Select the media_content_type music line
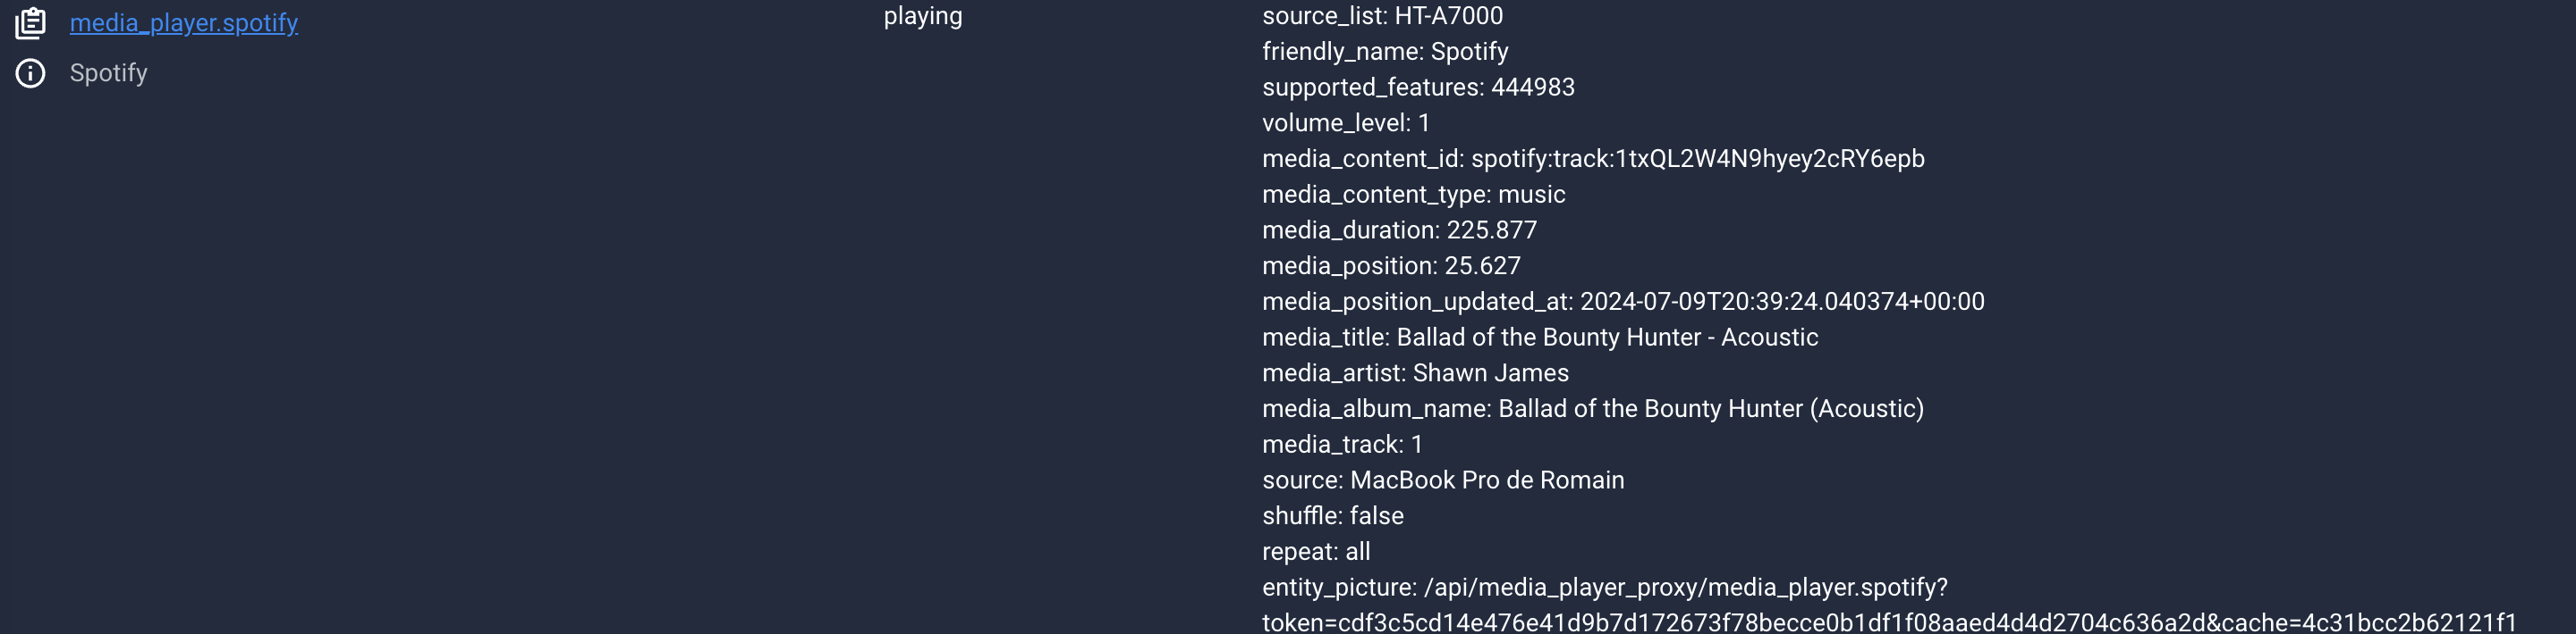Screen dimensions: 2576x634 click(1413, 195)
